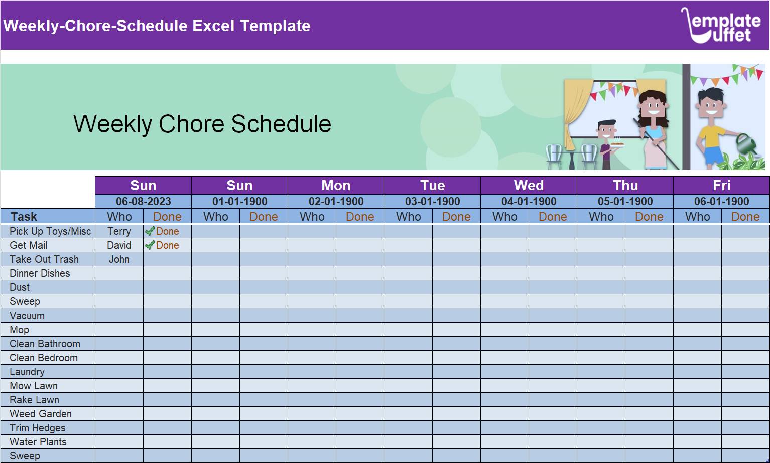
Task: Select the Tue day header cell
Action: [432, 185]
